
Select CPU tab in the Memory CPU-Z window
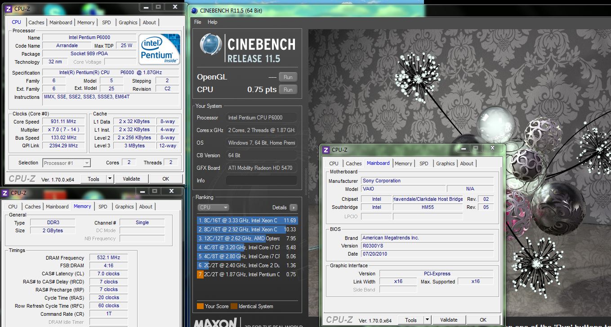(x=13, y=207)
